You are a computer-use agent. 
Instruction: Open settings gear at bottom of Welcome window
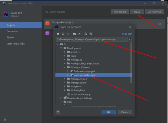point(5,119)
